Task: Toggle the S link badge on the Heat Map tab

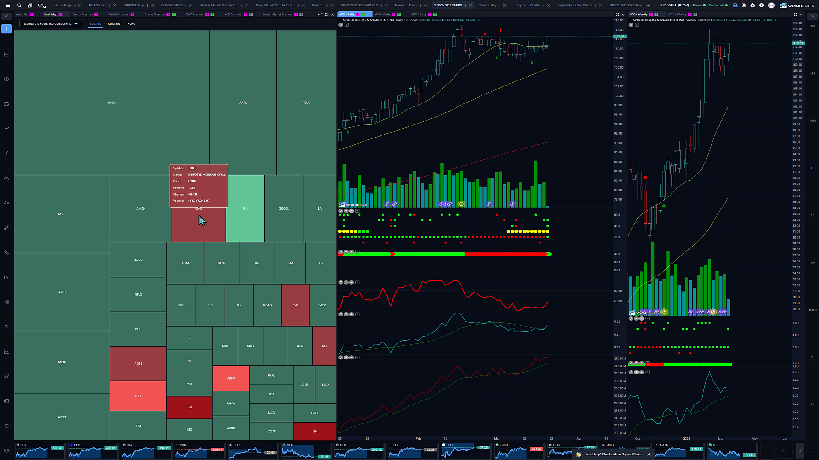Action: click(x=61, y=14)
